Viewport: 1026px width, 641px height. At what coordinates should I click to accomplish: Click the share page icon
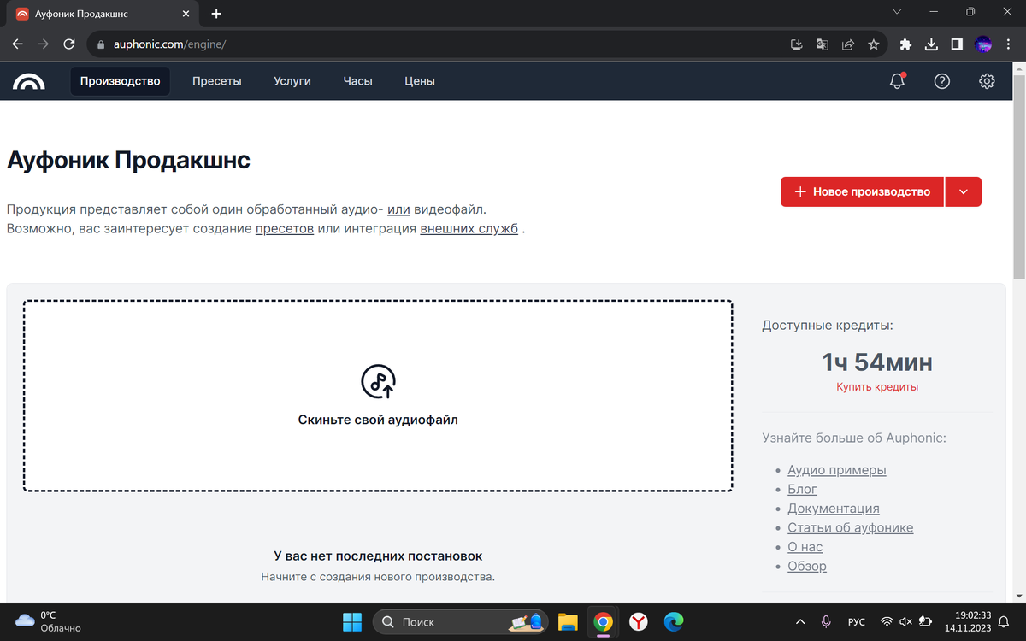(848, 44)
